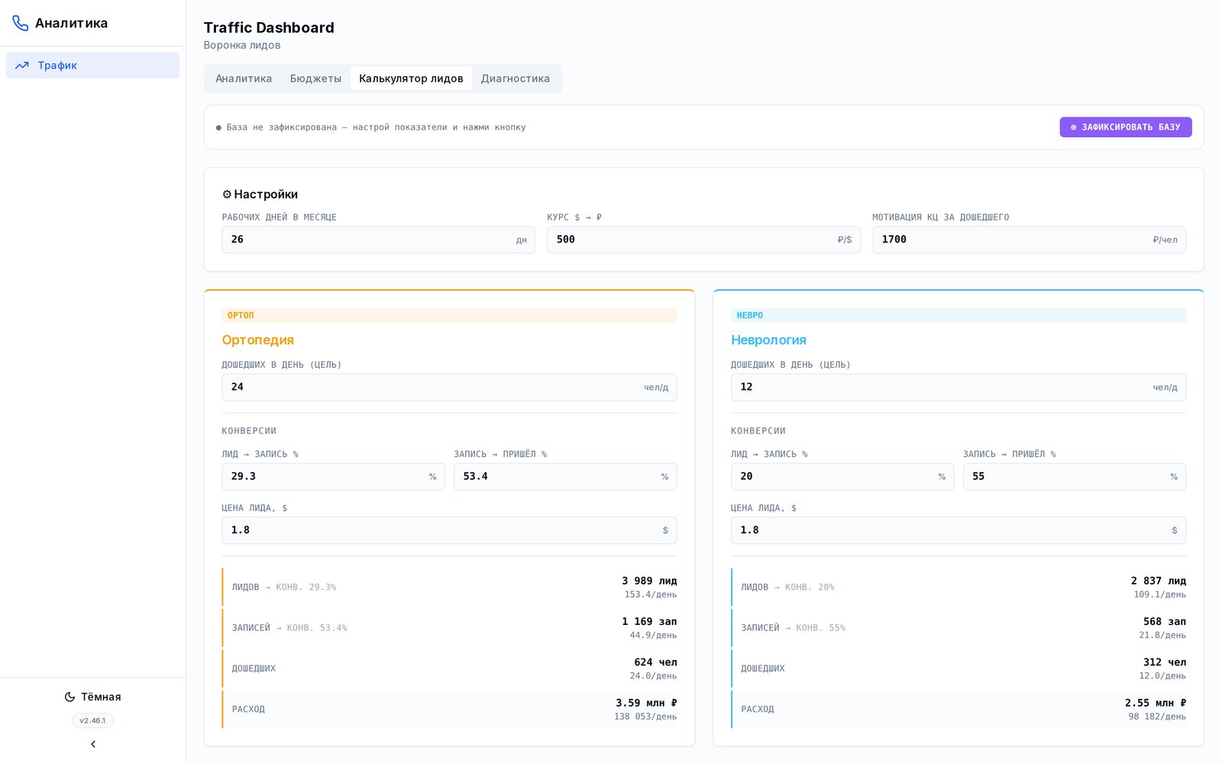
Task: Open Трафик in the sidebar
Action: (x=92, y=66)
